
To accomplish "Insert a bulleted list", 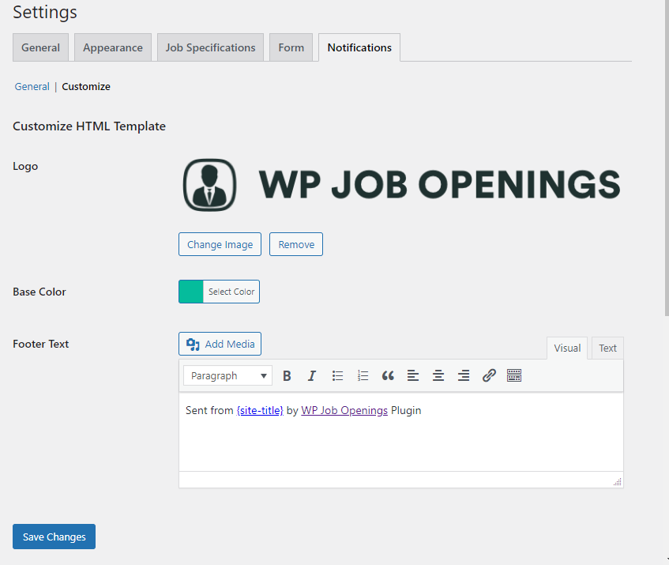I will pos(337,375).
